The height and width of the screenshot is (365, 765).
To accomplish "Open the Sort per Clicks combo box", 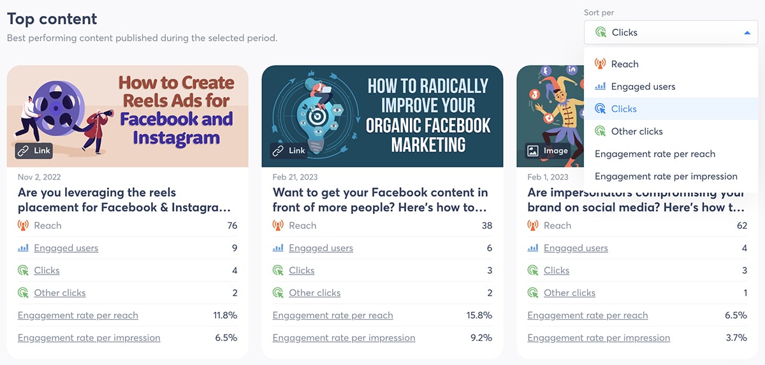I will (669, 32).
